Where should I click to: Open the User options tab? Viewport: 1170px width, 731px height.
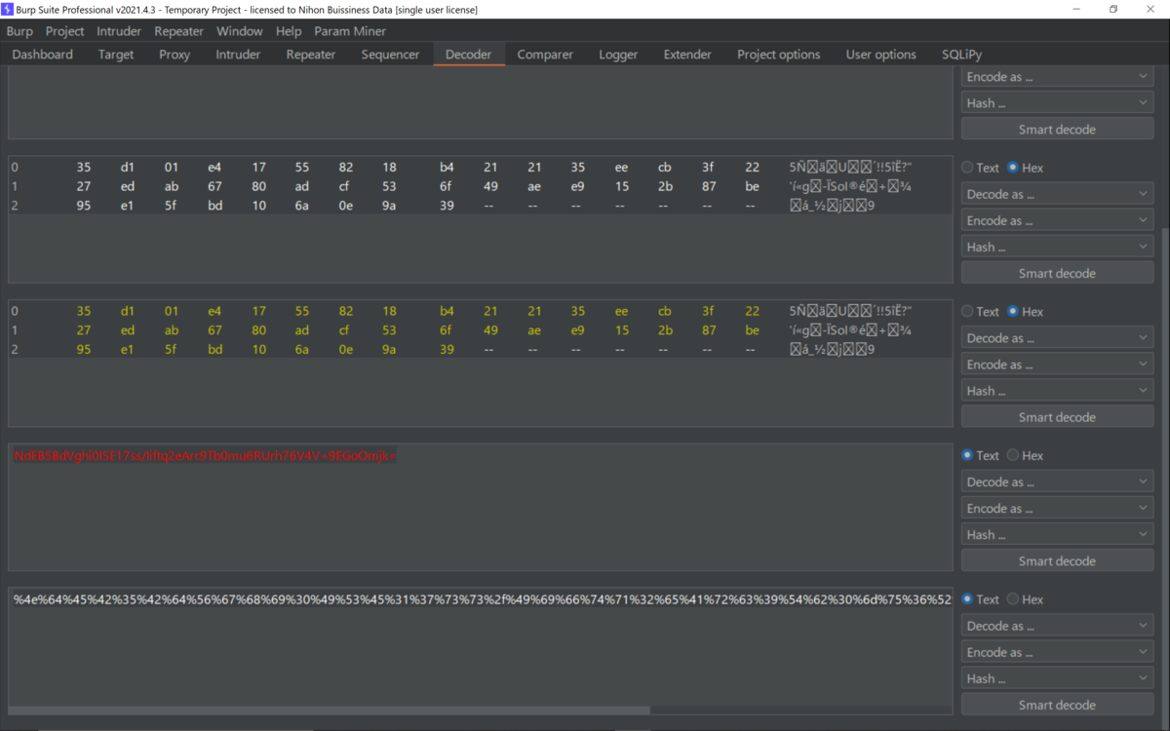click(x=881, y=55)
